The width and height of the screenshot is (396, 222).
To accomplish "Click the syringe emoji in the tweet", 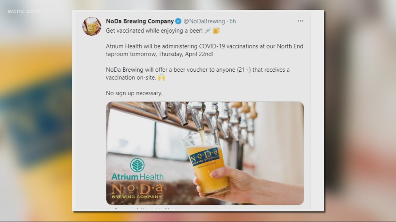I will tap(208, 31).
